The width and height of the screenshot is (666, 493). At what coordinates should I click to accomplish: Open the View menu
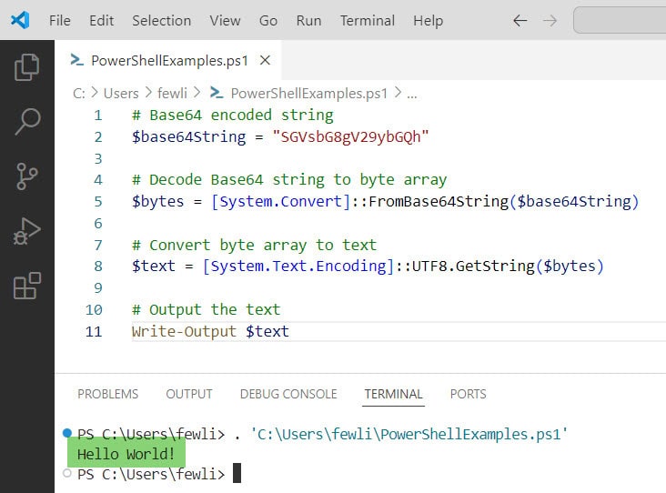pos(225,20)
